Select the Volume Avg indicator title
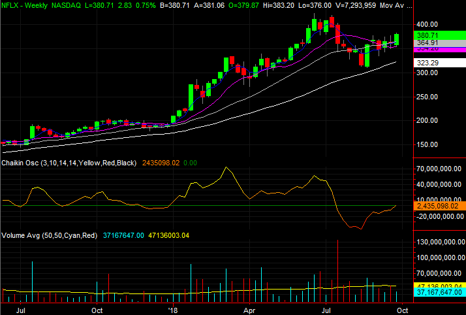 click(x=50, y=235)
